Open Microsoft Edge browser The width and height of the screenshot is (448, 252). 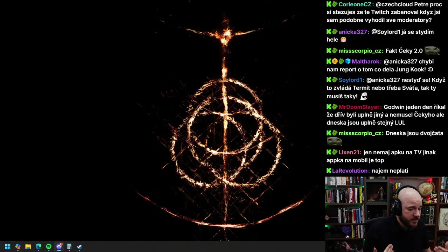click(38, 246)
